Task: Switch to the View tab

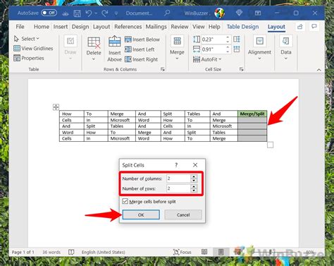Action: click(x=199, y=27)
